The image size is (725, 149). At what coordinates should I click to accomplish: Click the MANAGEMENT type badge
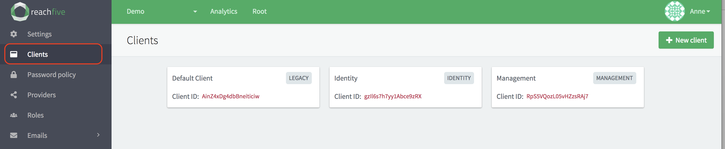coord(614,78)
